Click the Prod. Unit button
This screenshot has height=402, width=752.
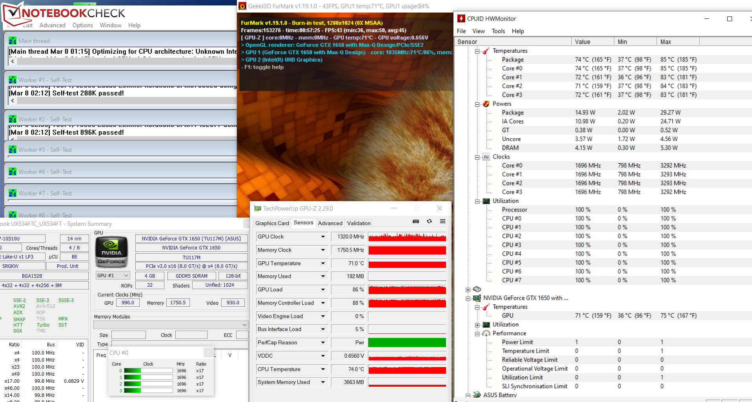tap(67, 266)
